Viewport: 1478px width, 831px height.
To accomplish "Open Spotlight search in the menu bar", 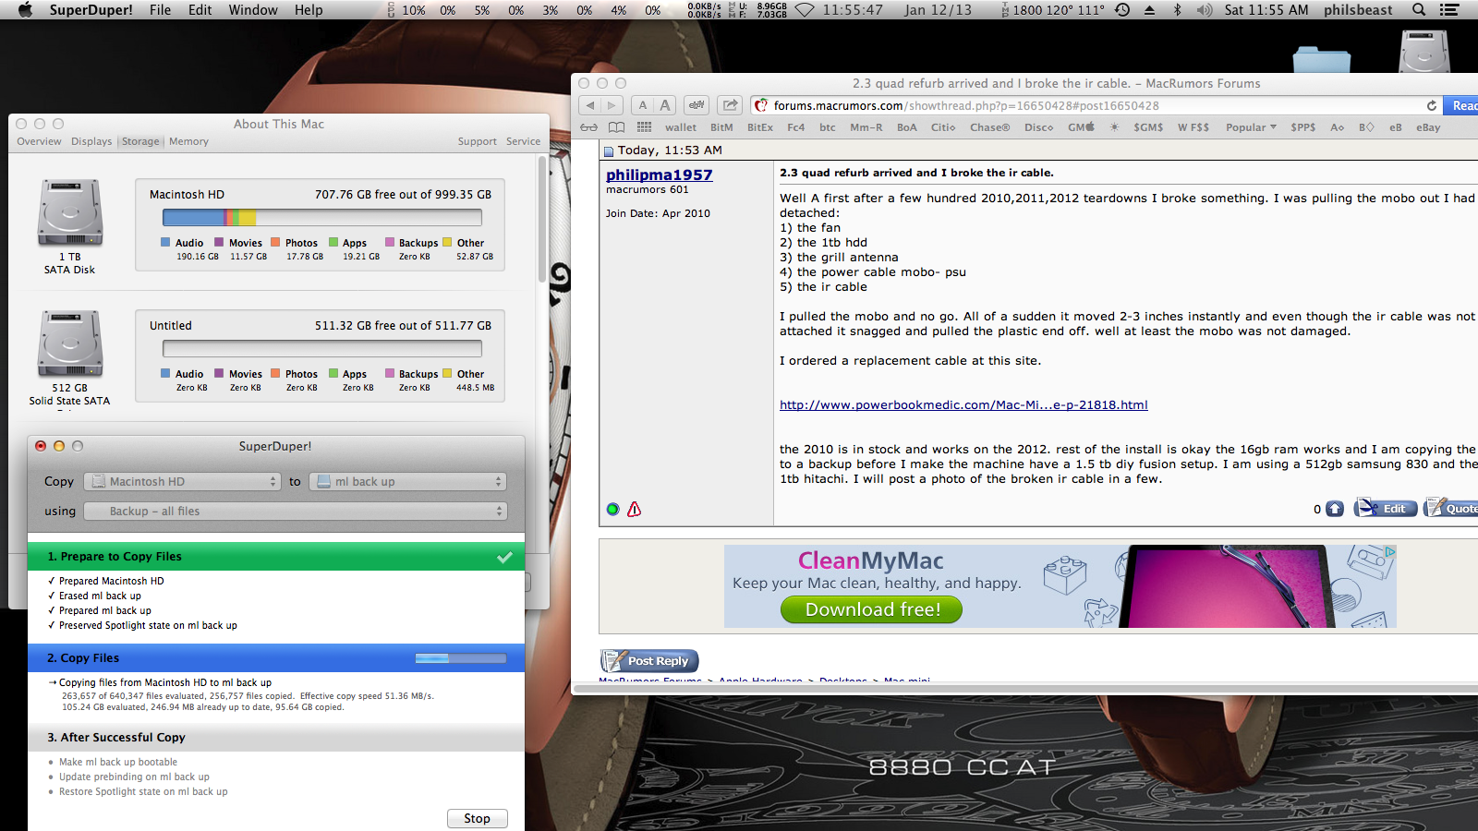I will (1419, 10).
